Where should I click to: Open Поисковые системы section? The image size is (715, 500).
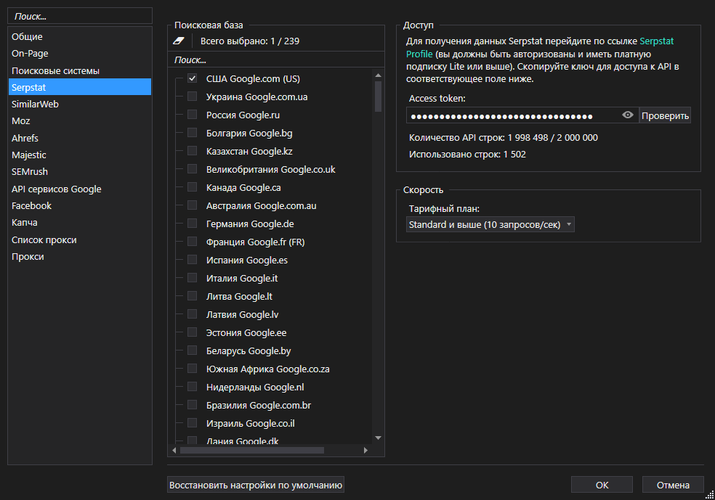click(x=80, y=70)
